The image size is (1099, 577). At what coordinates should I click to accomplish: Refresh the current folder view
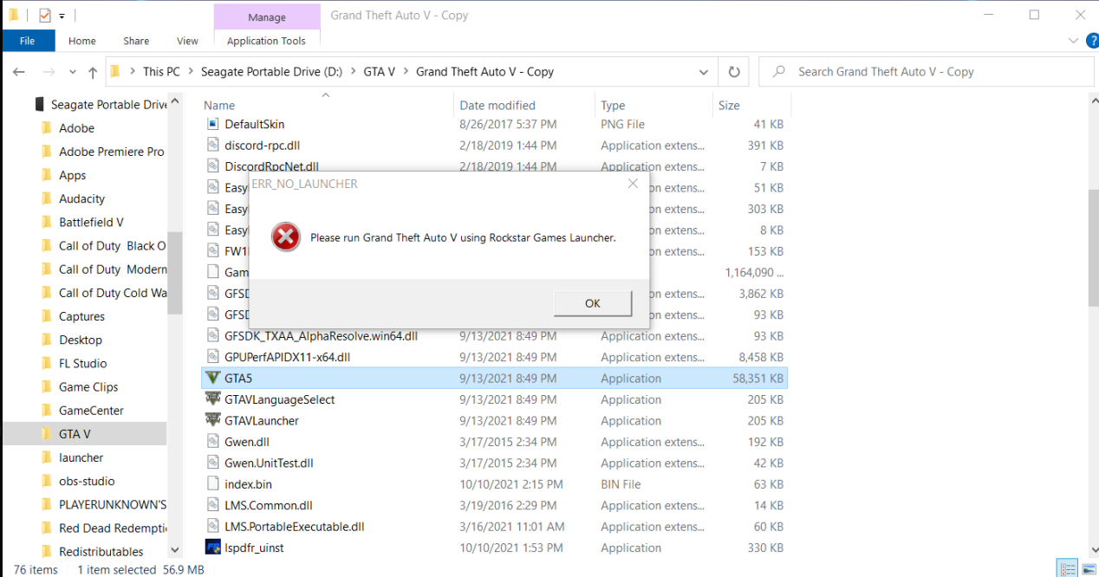734,72
